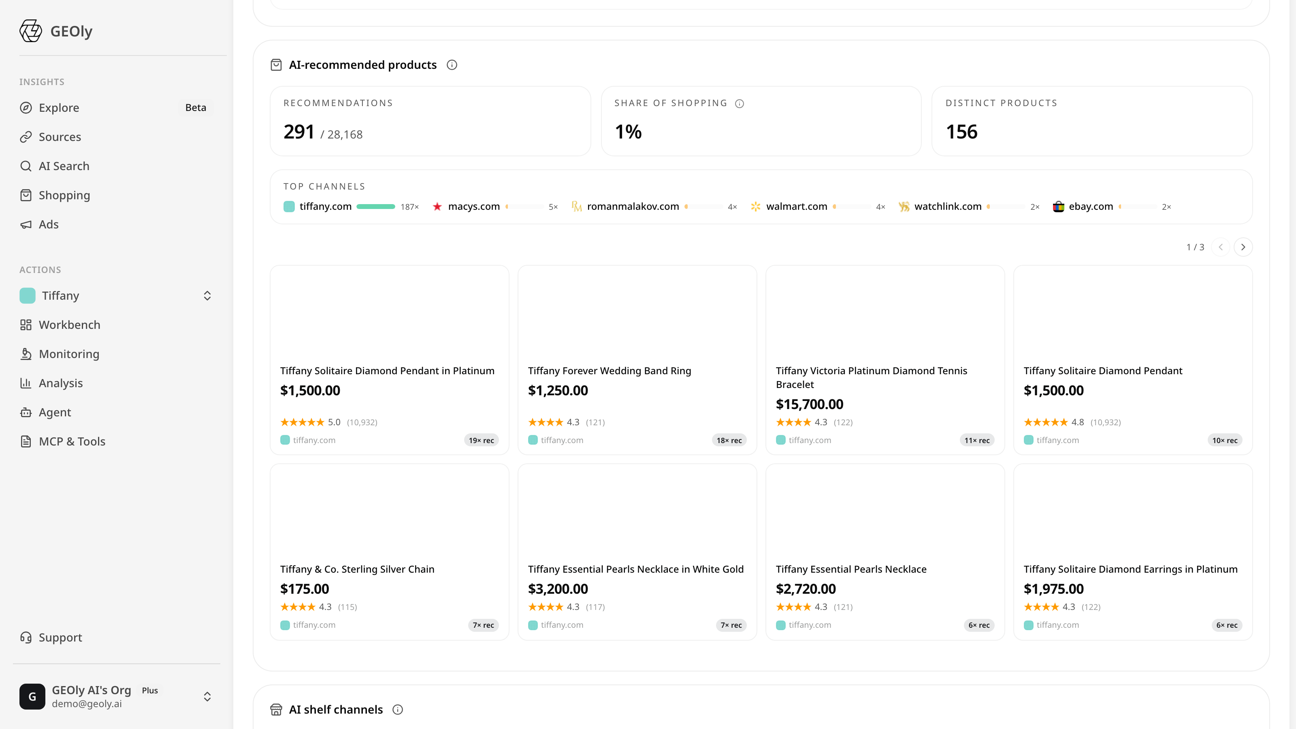Open Tiffany & Co. Sterling Silver Chain card
Screen dimensions: 1296x729
point(389,552)
